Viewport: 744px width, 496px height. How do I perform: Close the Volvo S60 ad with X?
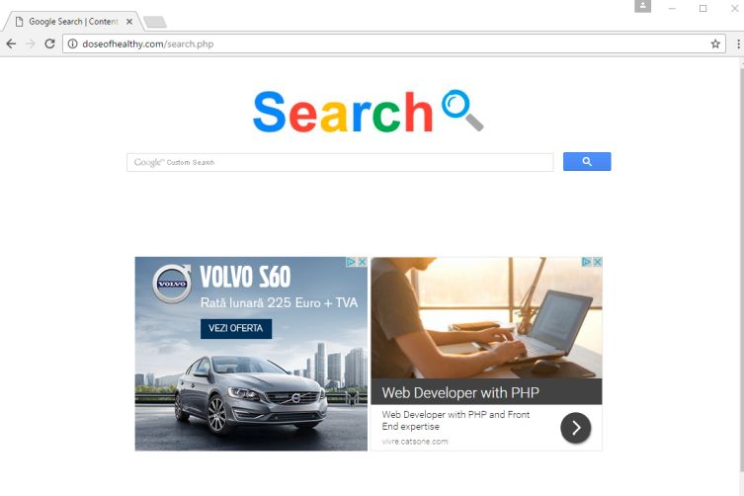pyautogui.click(x=362, y=262)
